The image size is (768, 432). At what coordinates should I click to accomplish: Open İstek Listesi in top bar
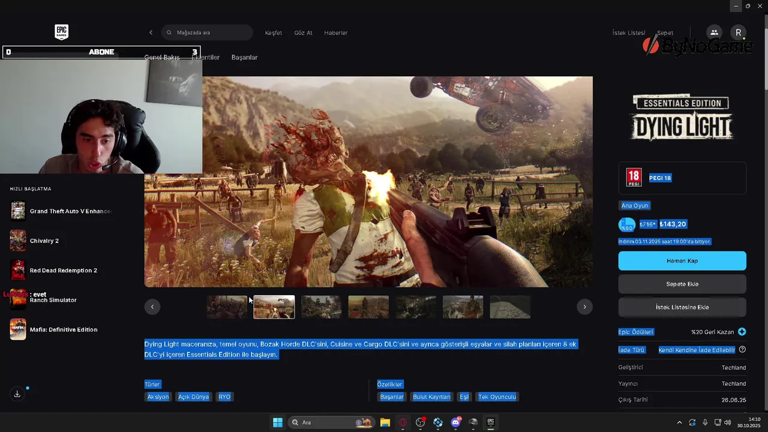coord(628,32)
